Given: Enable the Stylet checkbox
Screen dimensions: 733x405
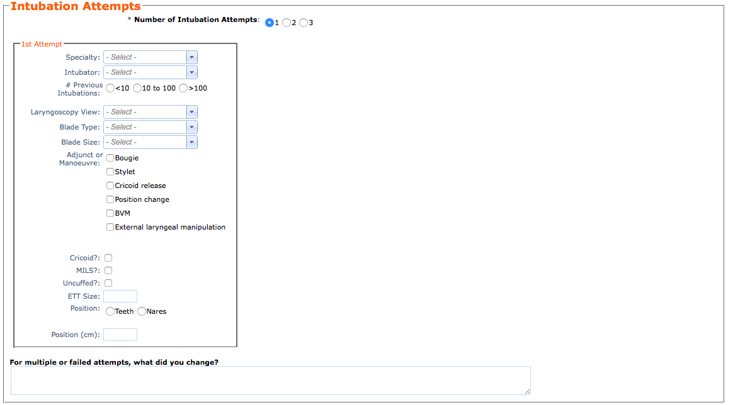Looking at the screenshot, I should [x=110, y=172].
